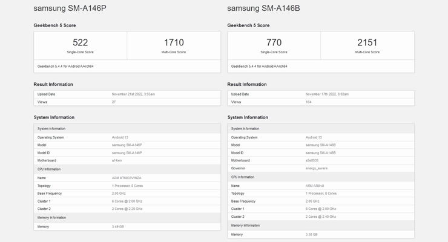The image size is (448, 242).
Task: Click the 'Governor' row label
Action: (238, 168)
